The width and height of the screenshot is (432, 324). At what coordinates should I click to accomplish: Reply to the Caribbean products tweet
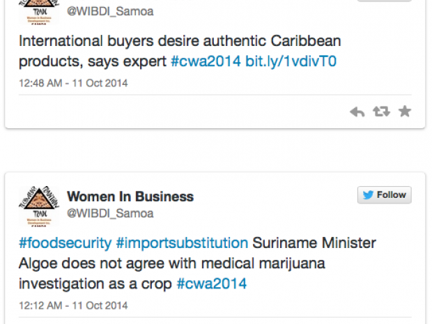(357, 111)
